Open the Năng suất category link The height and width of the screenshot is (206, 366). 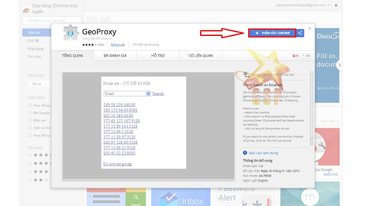click(118, 45)
